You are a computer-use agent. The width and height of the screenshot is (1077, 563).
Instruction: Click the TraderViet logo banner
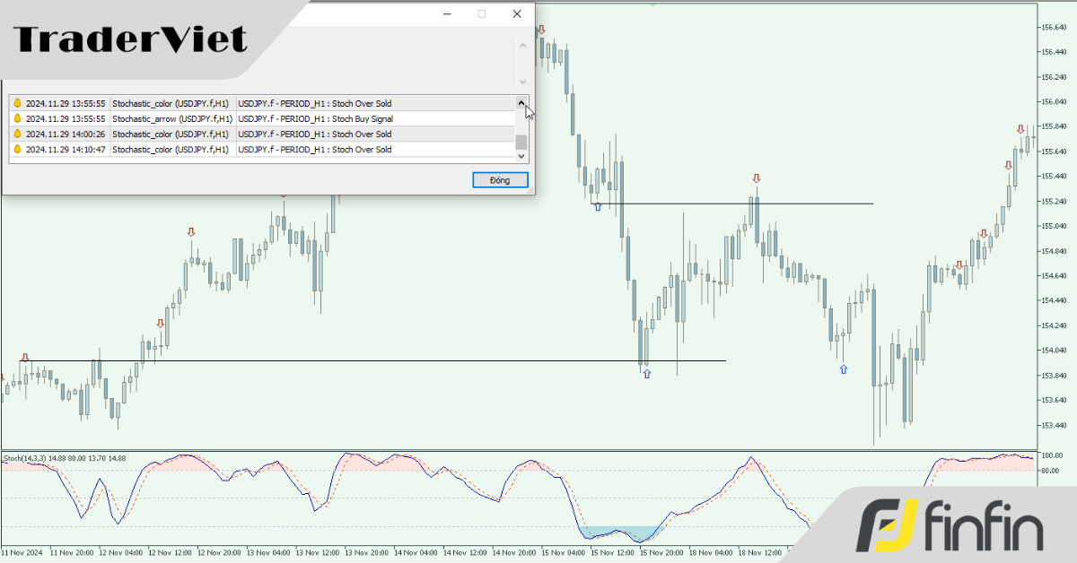tap(129, 39)
